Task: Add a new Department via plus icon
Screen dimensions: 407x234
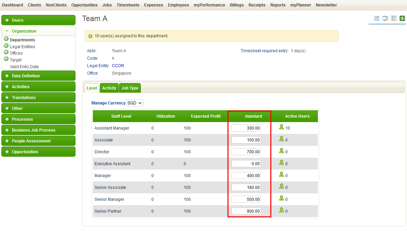Action: [6, 39]
